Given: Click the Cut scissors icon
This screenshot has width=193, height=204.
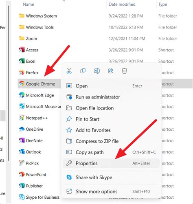Looking at the screenshot, I should tap(69, 71).
